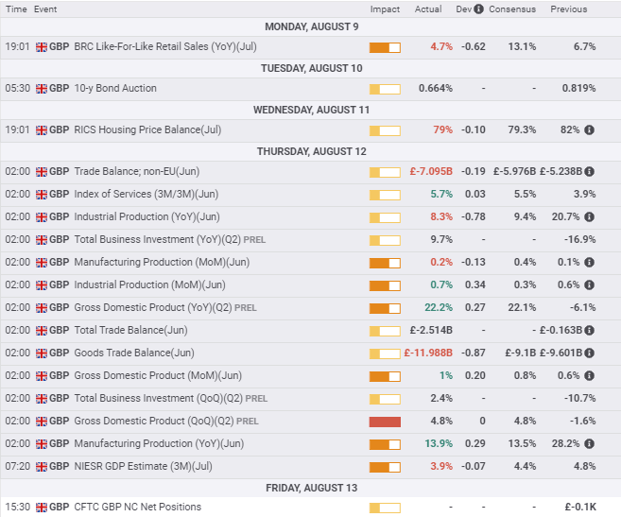Click UK flag in CFTC GBP NC Net Positions row
This screenshot has height=517, width=621.
(x=41, y=508)
